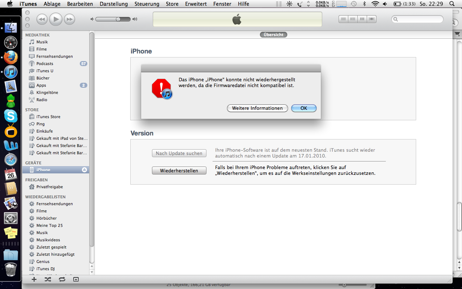The height and width of the screenshot is (289, 462).
Task: Select the Übersicht tab
Action: (x=274, y=35)
